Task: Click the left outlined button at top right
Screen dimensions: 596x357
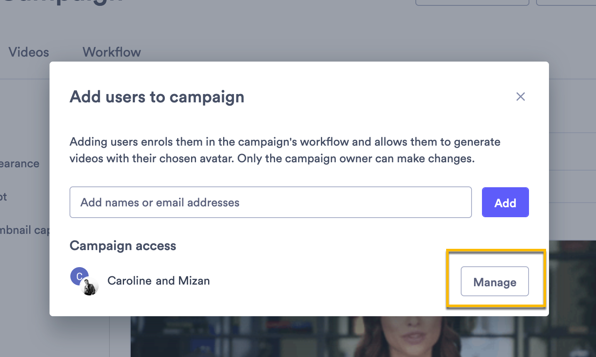Action: click(x=472, y=2)
